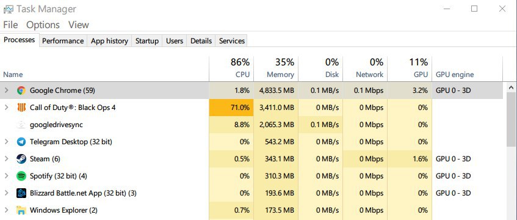Switch to the Performance tab

63,41
